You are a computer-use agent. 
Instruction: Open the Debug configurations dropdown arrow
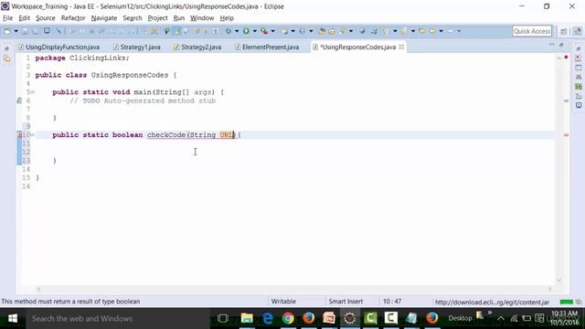click(237, 31)
